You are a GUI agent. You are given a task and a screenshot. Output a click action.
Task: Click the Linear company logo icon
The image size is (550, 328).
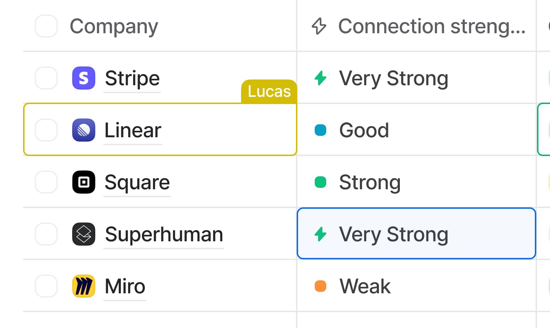click(84, 130)
